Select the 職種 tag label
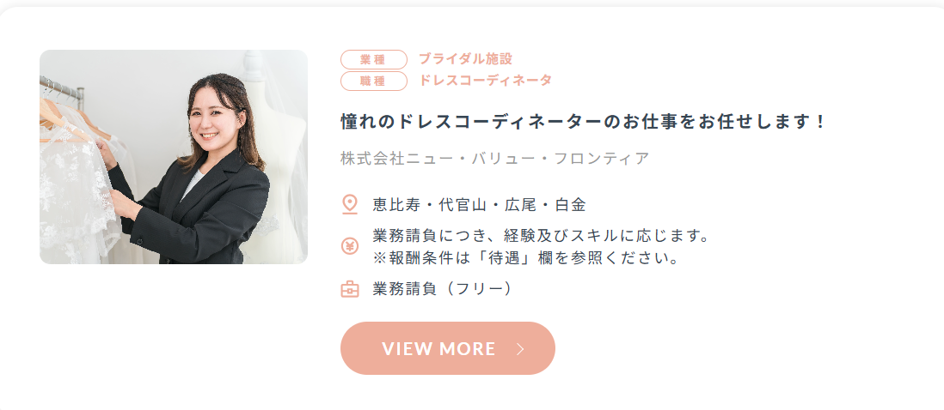The width and height of the screenshot is (944, 410). pyautogui.click(x=374, y=81)
